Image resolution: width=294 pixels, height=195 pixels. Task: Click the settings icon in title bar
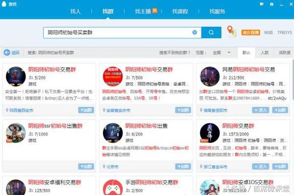(271, 4)
